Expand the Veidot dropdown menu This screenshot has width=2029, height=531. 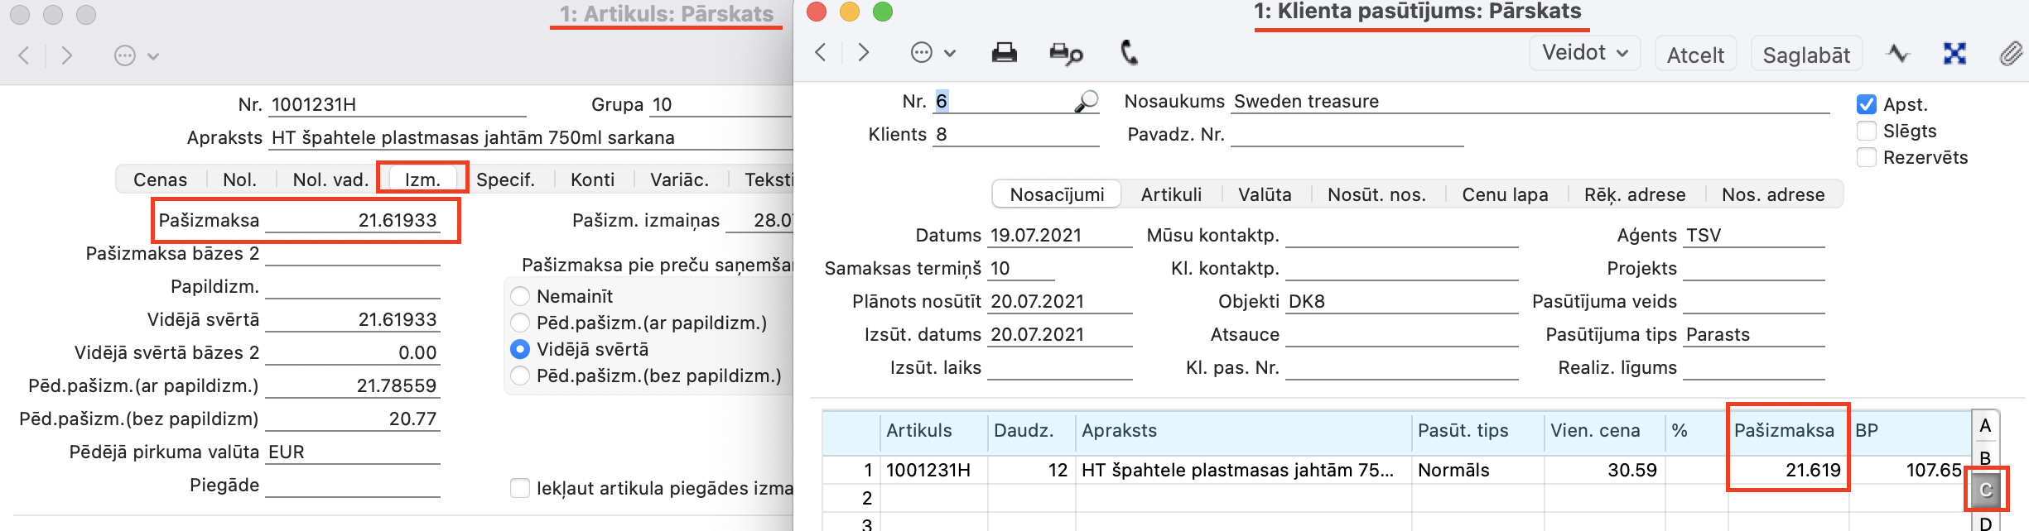[1583, 54]
